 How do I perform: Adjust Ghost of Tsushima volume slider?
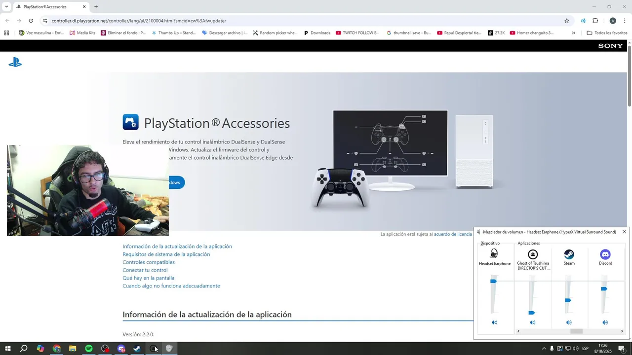pos(532,313)
